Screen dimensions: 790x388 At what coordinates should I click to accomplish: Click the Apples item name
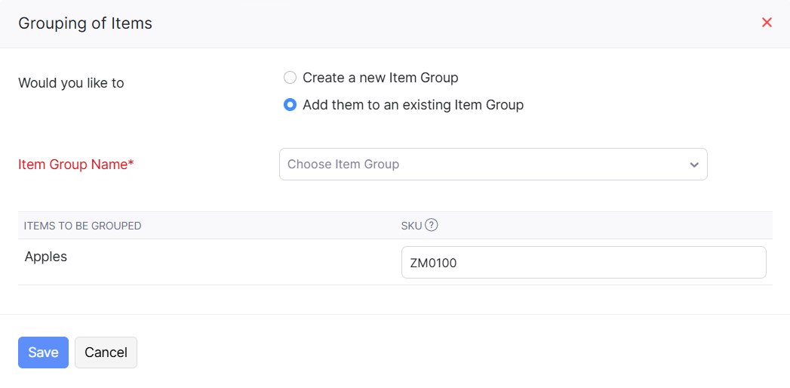[46, 257]
